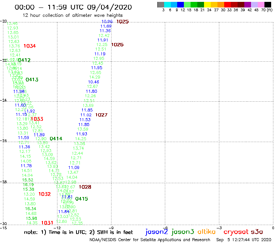This screenshot has height=243, width=276.
Task: Click the wave height value 14.68
Action: 31,213
